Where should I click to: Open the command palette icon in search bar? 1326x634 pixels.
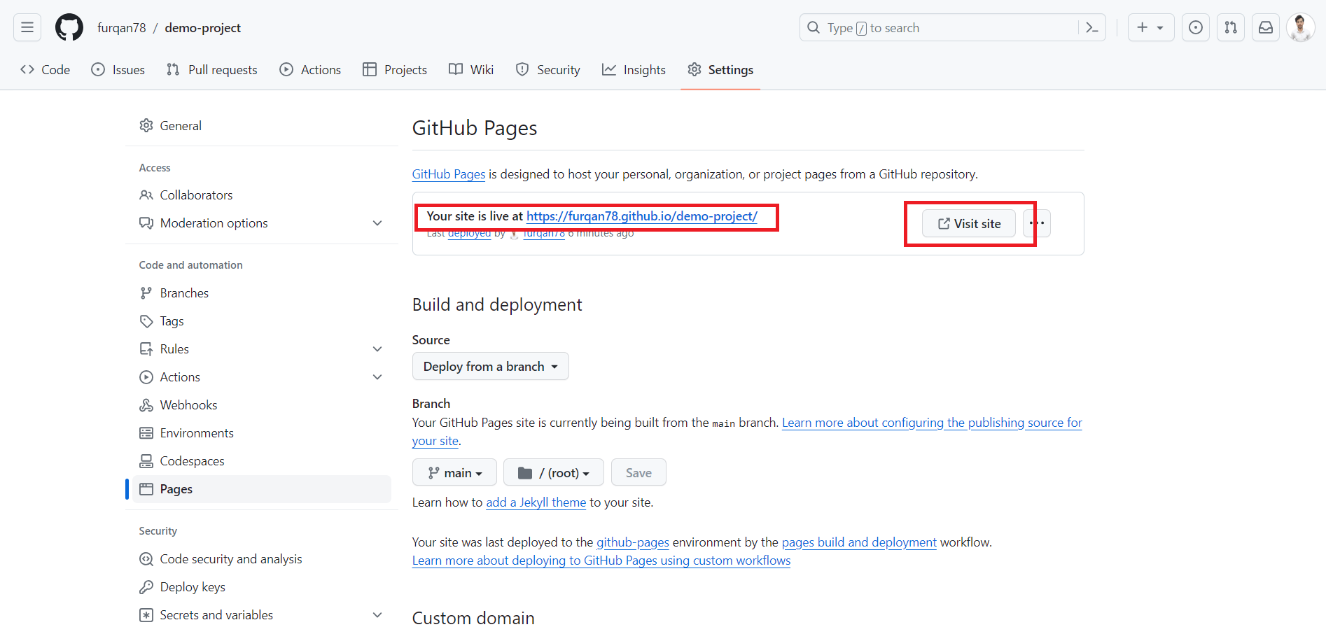pos(1091,27)
